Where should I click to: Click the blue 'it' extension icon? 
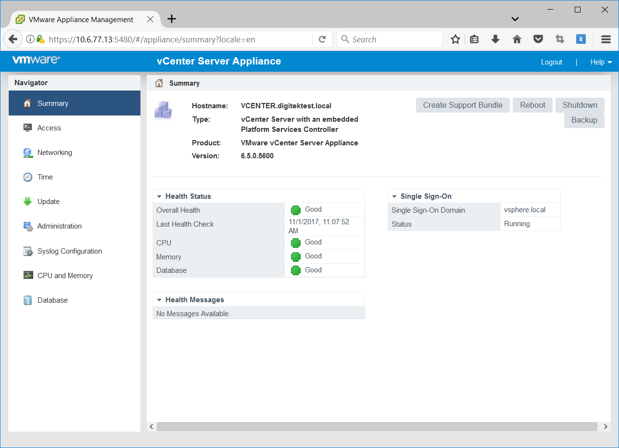coord(581,39)
